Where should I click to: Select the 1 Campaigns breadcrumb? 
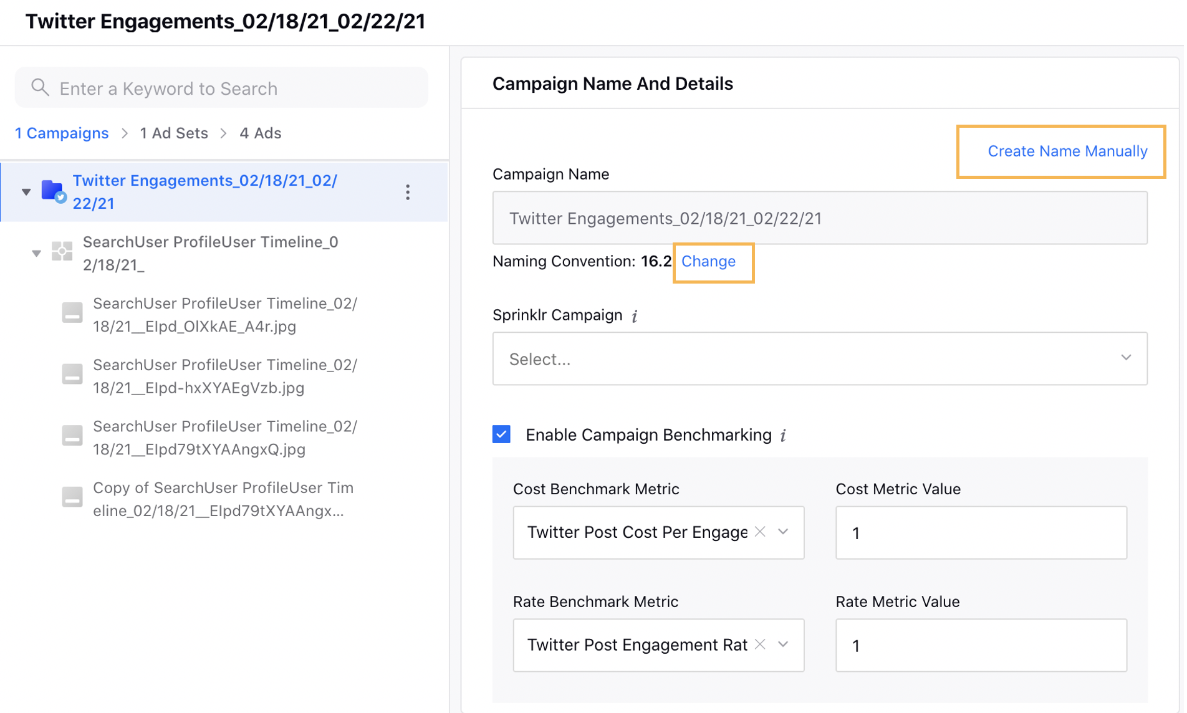point(62,133)
